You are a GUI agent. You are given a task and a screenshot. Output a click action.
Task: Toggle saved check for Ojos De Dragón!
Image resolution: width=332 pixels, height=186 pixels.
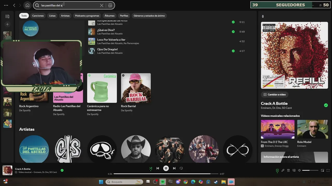(x=233, y=51)
